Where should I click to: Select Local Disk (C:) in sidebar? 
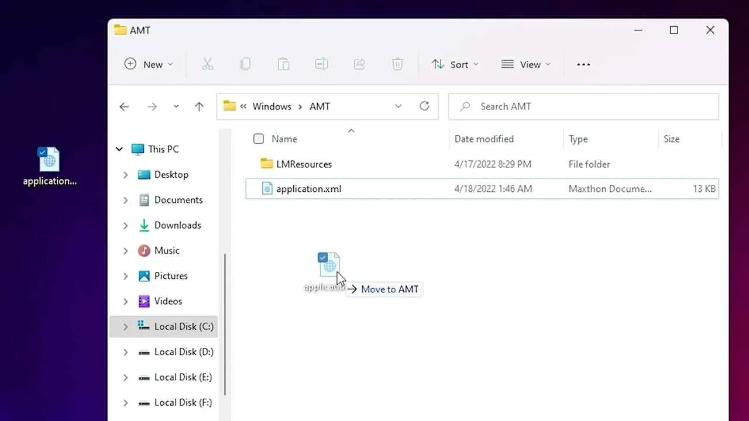[163, 326]
